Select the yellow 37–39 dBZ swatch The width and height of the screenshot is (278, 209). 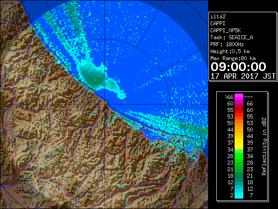239,143
